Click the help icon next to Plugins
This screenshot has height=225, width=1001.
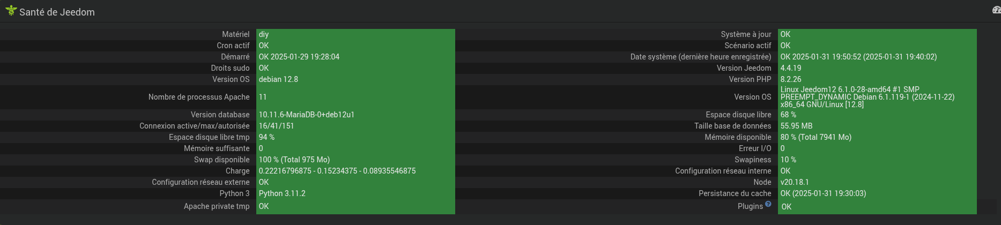pyautogui.click(x=768, y=204)
